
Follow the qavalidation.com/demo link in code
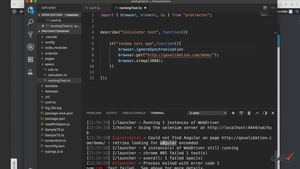coord(180,55)
